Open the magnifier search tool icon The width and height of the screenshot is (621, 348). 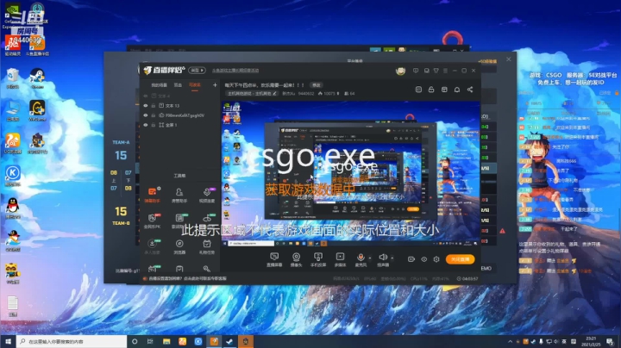click(207, 269)
